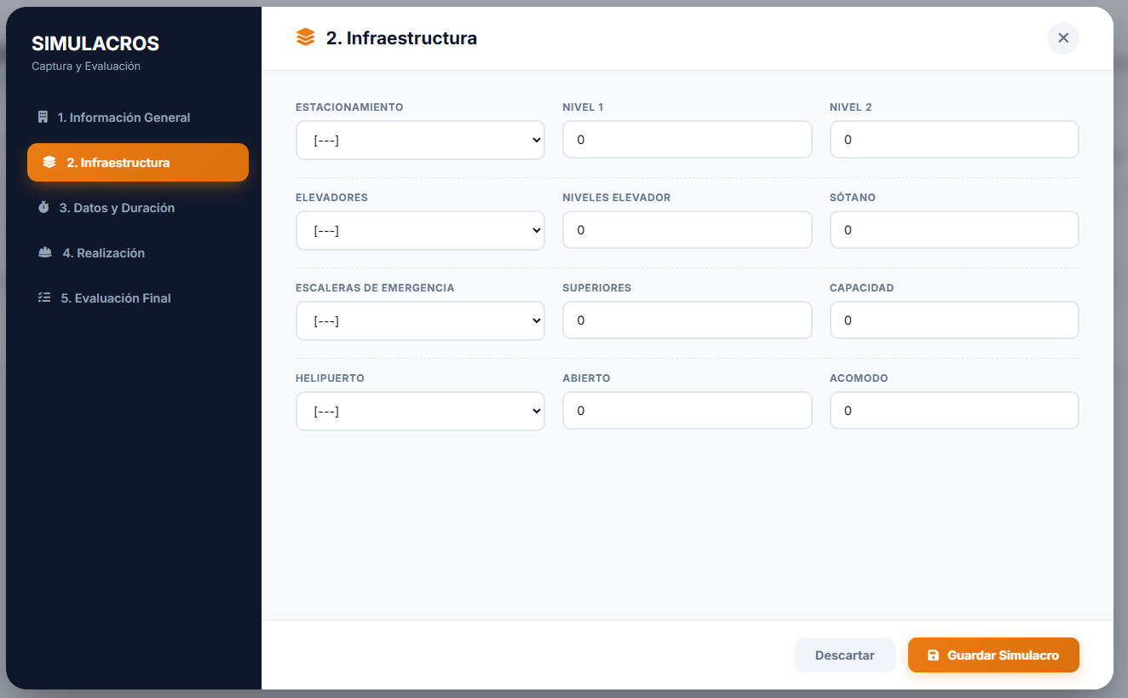Screen dimensions: 1128x698
Task: Close the dialog with the X button
Action: 1063,38
